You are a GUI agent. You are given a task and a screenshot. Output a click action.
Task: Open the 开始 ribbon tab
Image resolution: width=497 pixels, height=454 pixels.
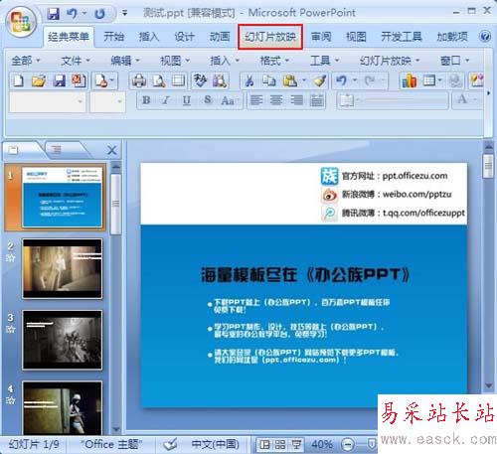click(113, 37)
